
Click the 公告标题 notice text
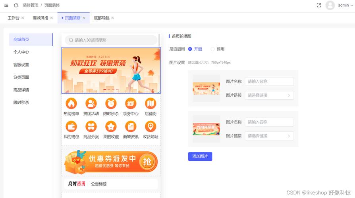tap(99, 184)
